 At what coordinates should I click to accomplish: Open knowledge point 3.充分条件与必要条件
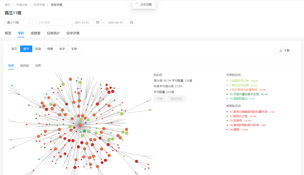pyautogui.click(x=243, y=90)
